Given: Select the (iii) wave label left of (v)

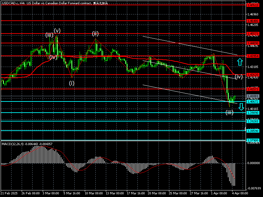Looking at the screenshot, I should pyautogui.click(x=49, y=35).
